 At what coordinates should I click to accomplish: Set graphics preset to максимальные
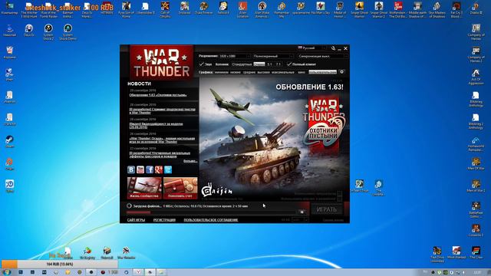coord(283,72)
